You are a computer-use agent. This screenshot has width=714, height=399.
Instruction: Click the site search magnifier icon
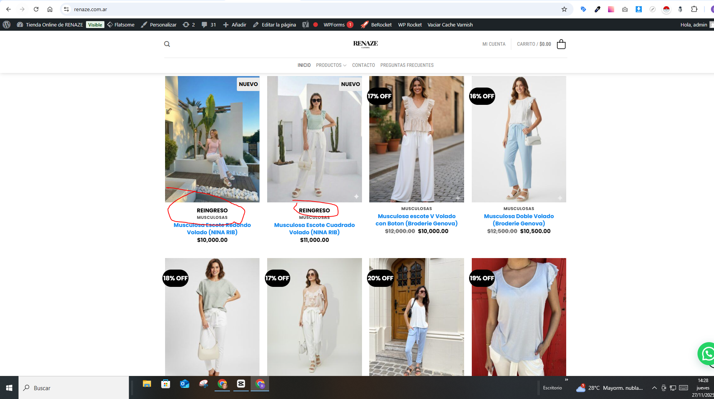167,44
